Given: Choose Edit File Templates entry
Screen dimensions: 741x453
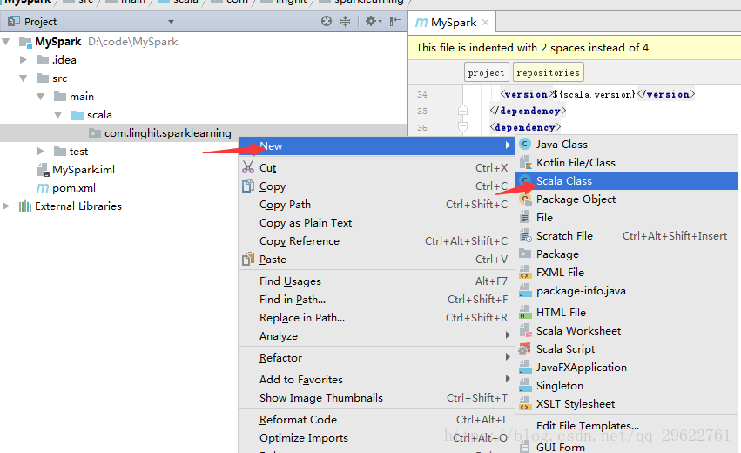Looking at the screenshot, I should tap(627, 426).
